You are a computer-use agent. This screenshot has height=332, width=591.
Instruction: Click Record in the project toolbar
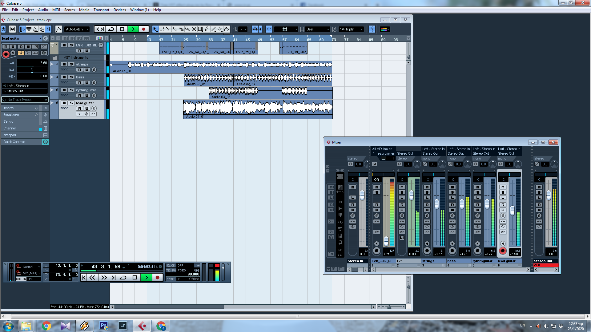143,29
